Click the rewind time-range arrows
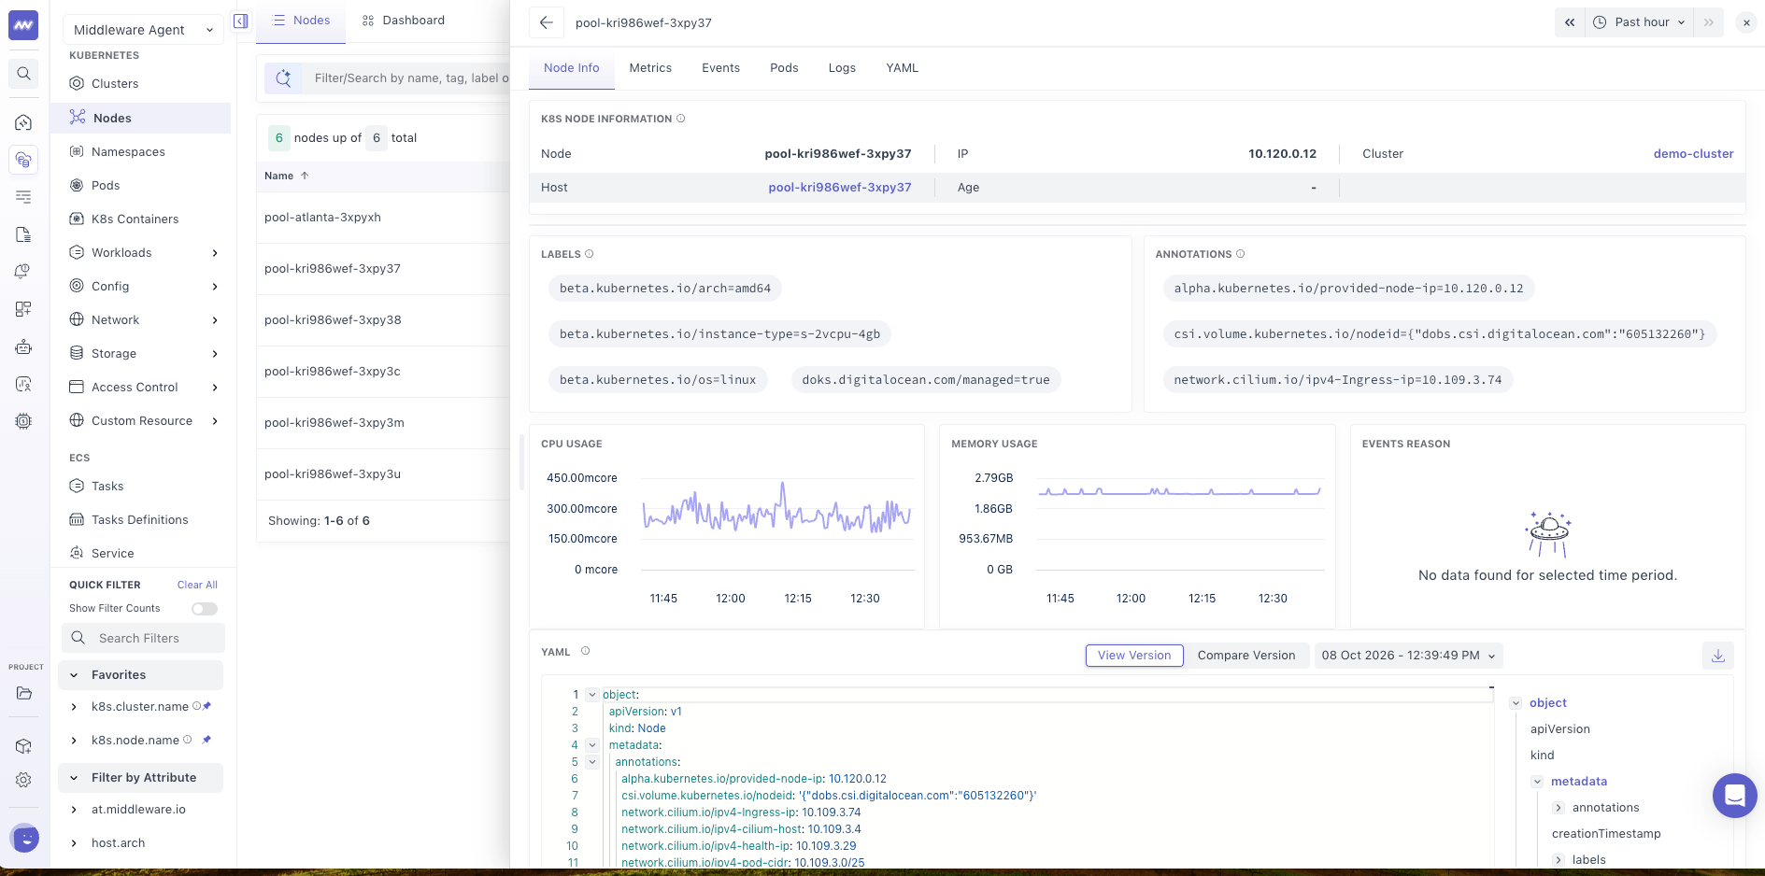 (x=1570, y=22)
